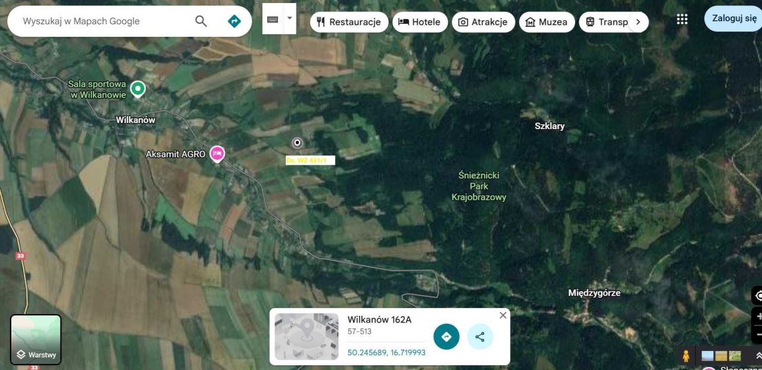762x370 pixels.
Task: Get directions from the info card's blue icon
Action: click(446, 337)
